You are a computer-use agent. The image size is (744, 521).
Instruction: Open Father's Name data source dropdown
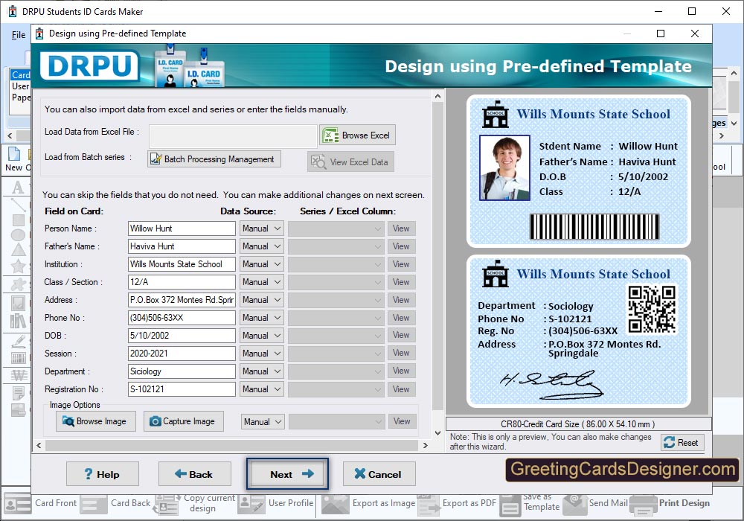(x=262, y=246)
